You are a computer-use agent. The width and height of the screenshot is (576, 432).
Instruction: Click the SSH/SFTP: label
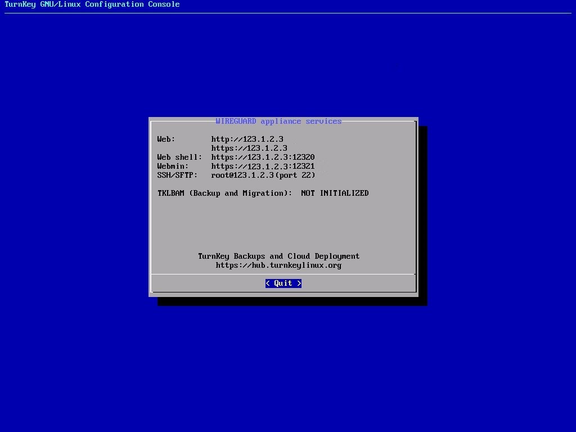coord(177,175)
